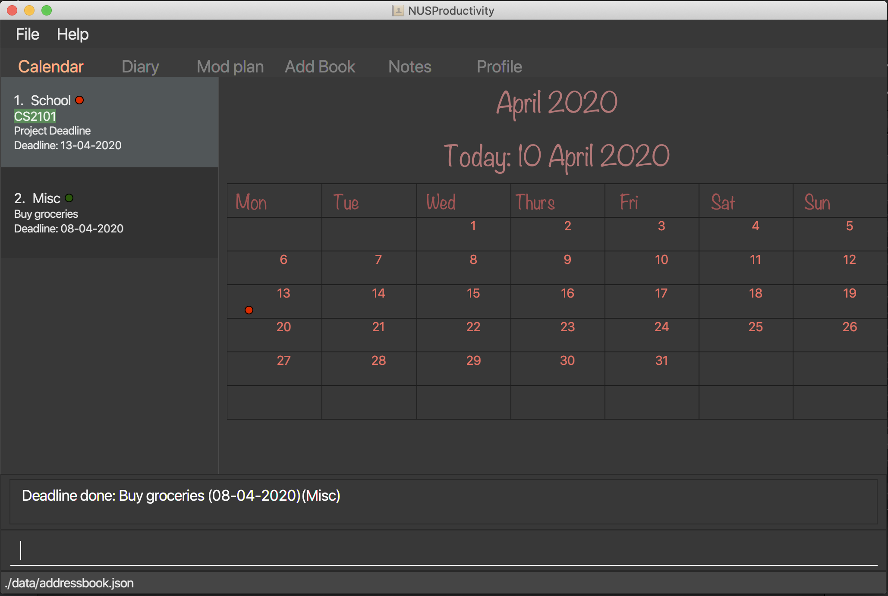
Task: Click the Sun column header
Action: click(x=817, y=202)
